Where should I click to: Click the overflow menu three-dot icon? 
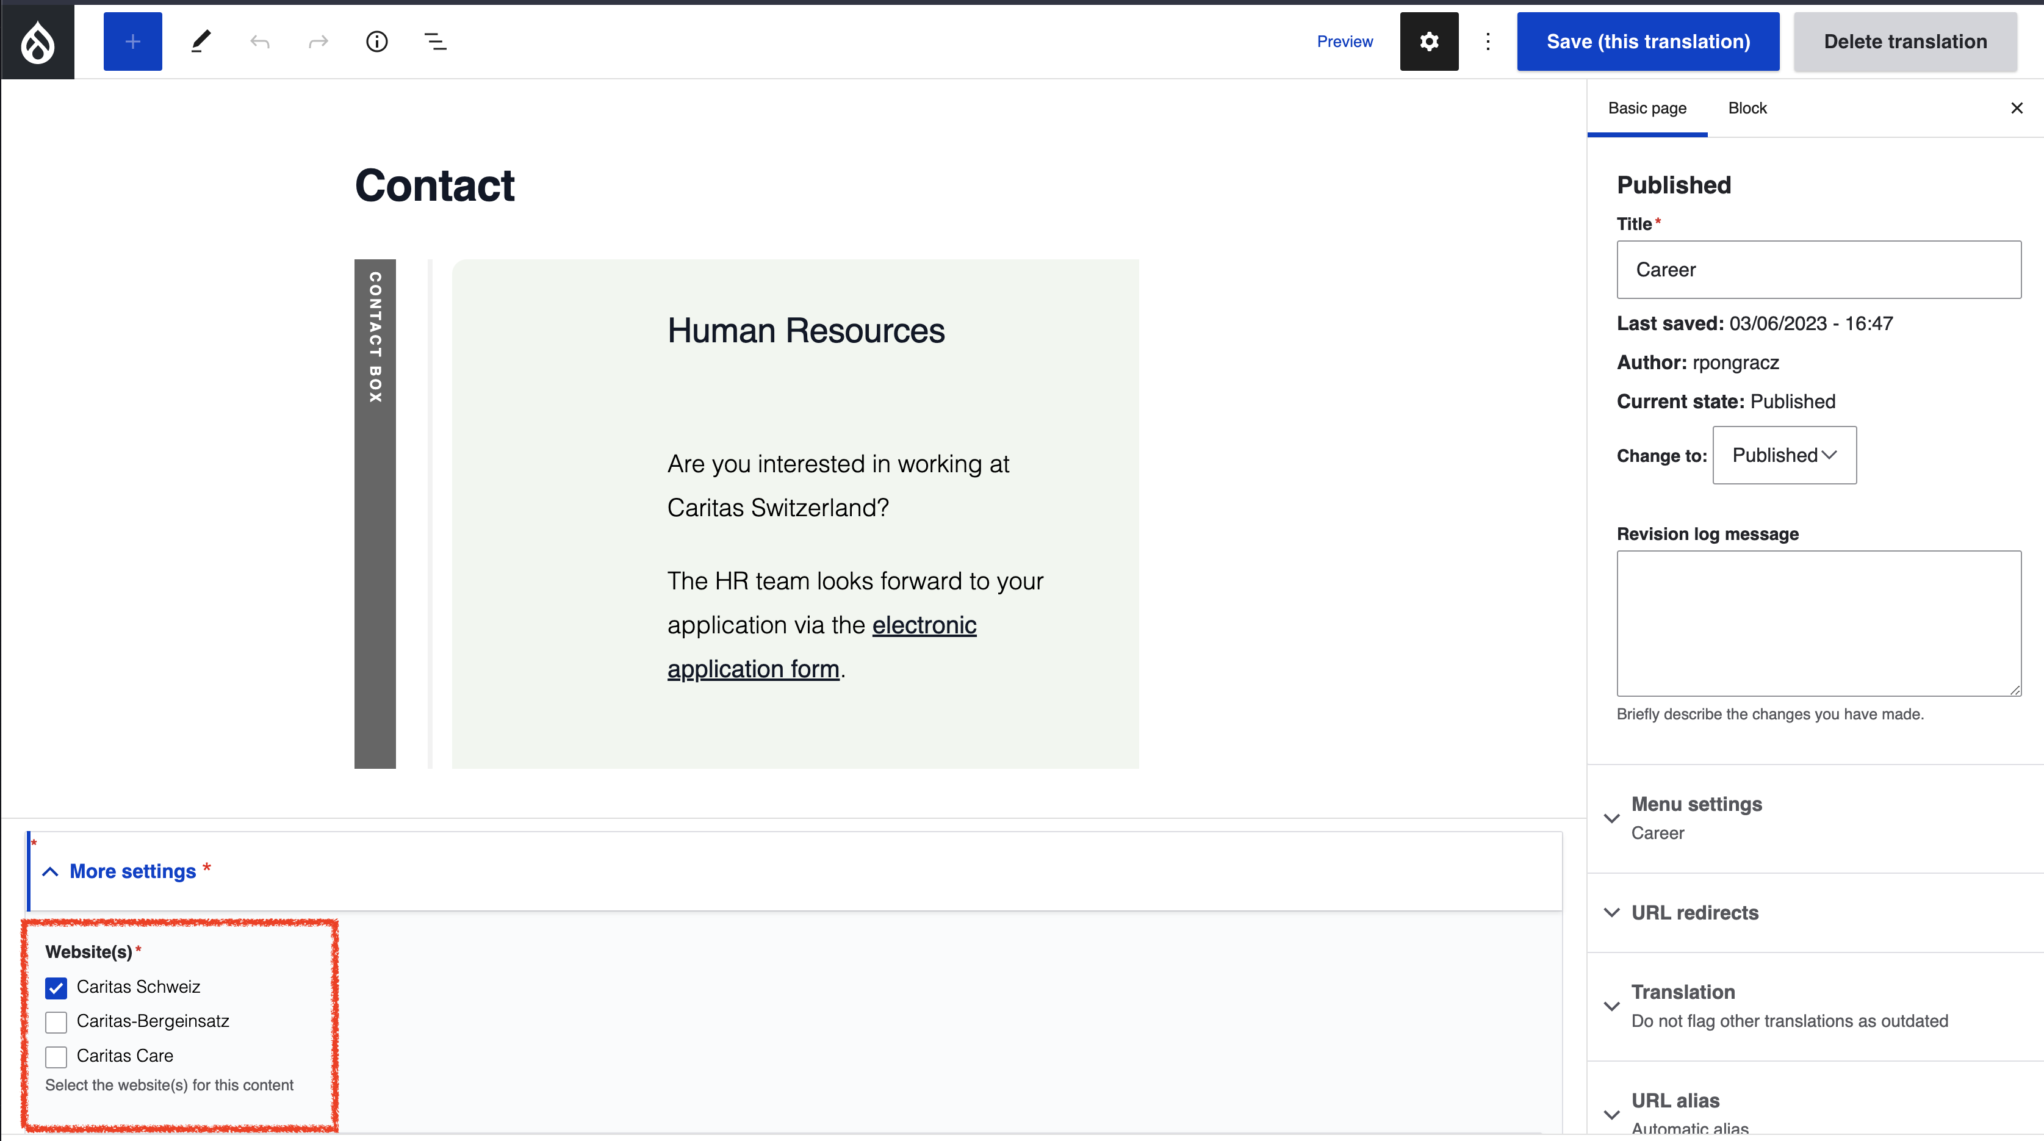pos(1488,42)
